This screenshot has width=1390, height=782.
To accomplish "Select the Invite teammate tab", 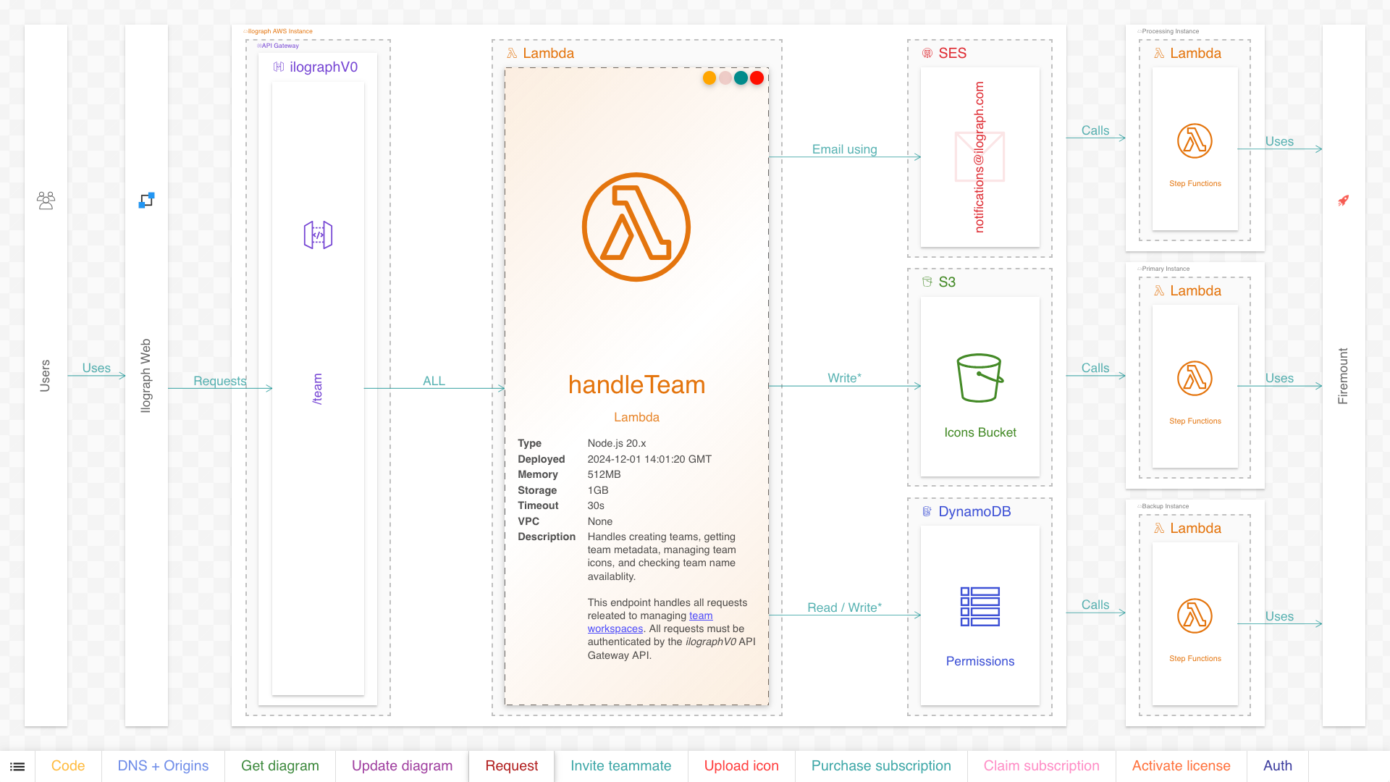I will point(620,766).
